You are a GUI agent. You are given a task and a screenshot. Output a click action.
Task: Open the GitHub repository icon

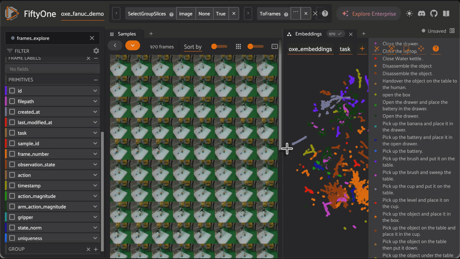point(434,13)
